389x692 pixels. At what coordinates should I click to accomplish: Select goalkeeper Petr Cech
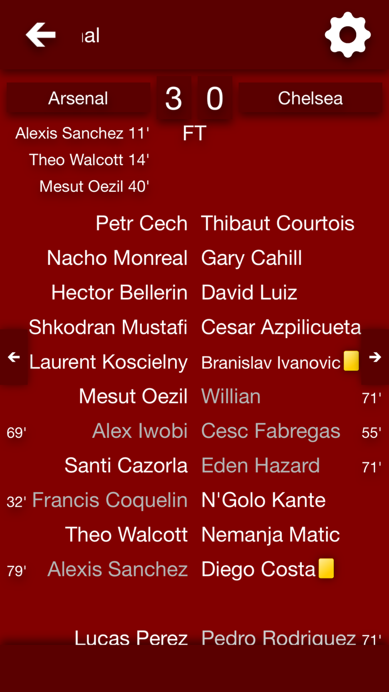[141, 223]
